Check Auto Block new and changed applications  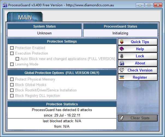17,59
